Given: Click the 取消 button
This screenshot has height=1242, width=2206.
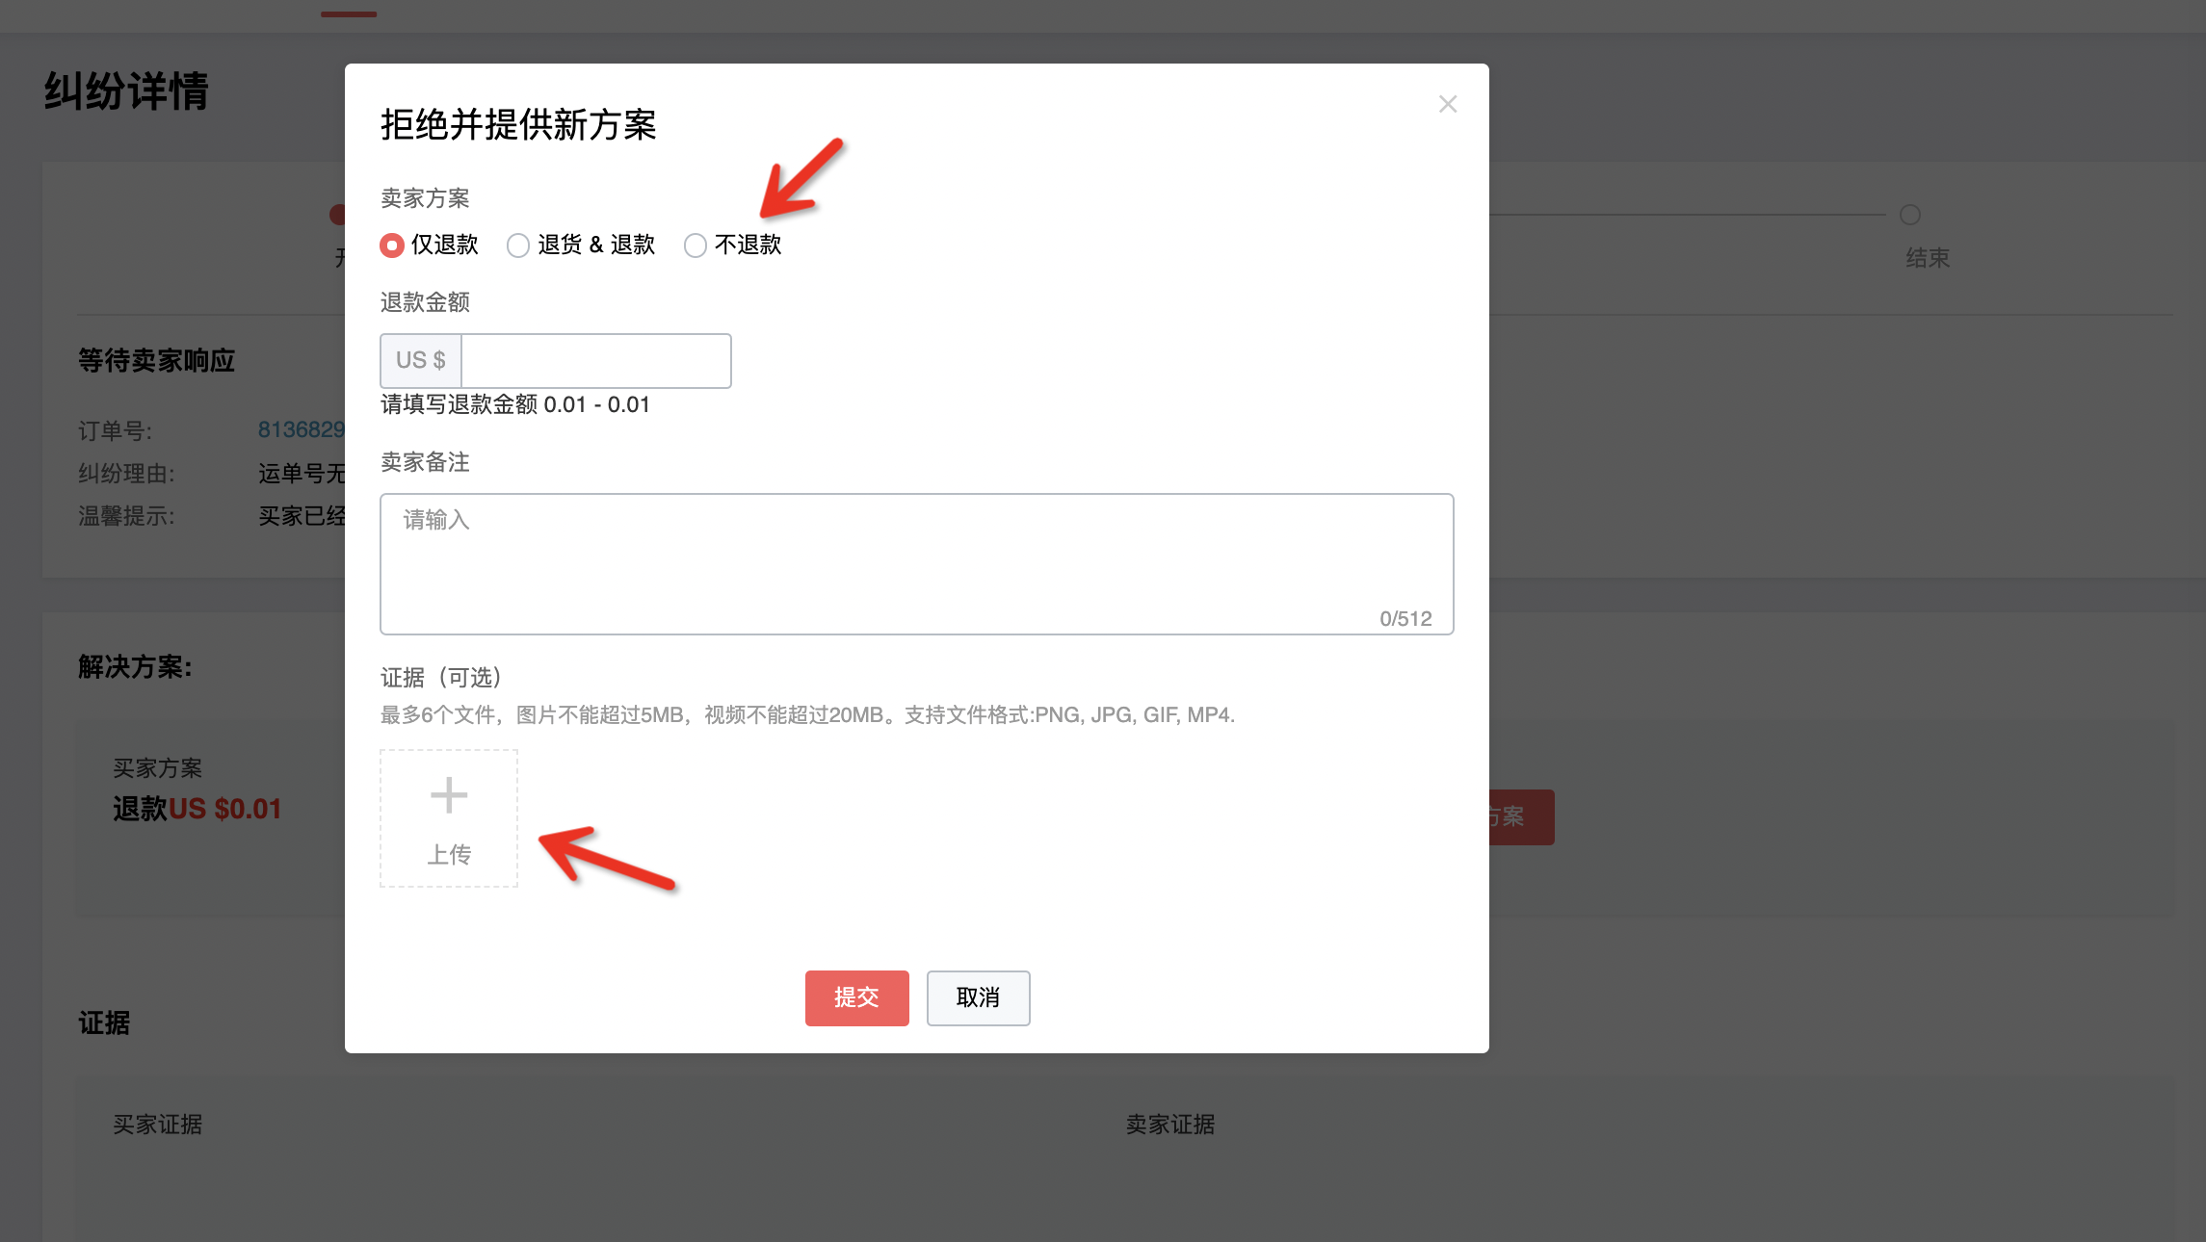Looking at the screenshot, I should 978,997.
